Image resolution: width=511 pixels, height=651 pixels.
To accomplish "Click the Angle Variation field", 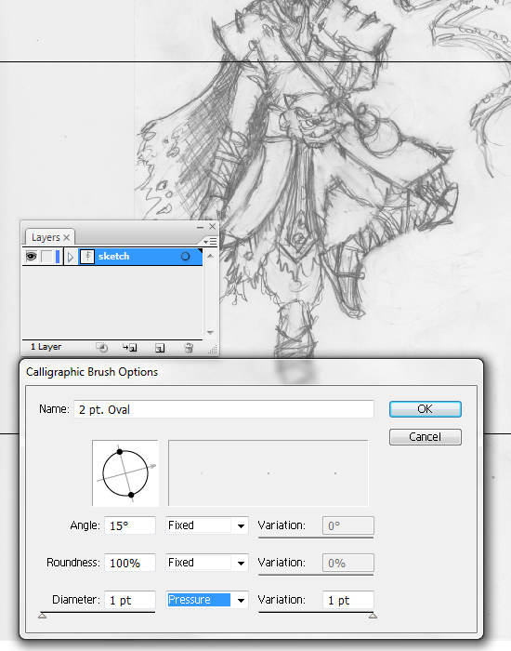I will (x=348, y=525).
